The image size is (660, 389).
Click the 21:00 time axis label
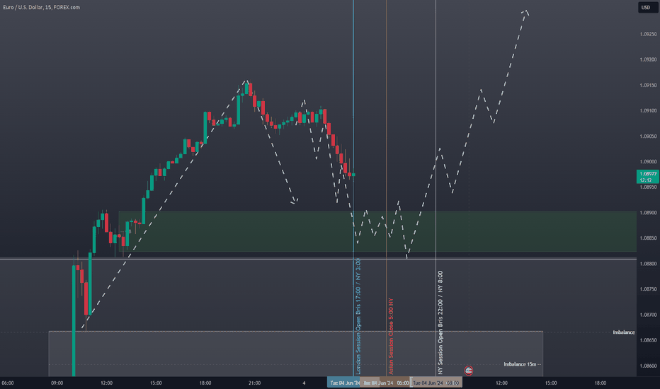pyautogui.click(x=255, y=383)
